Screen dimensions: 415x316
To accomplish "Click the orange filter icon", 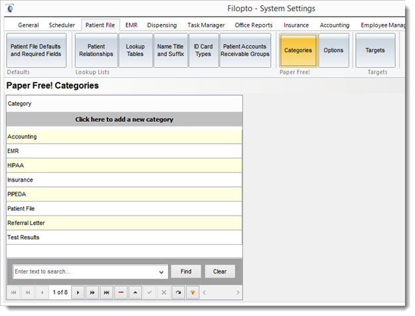I will point(193,293).
